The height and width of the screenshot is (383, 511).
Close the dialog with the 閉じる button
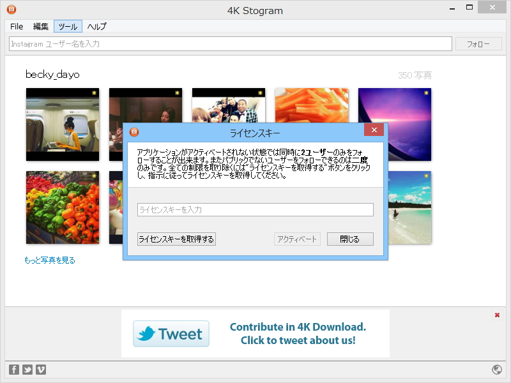[x=350, y=239]
